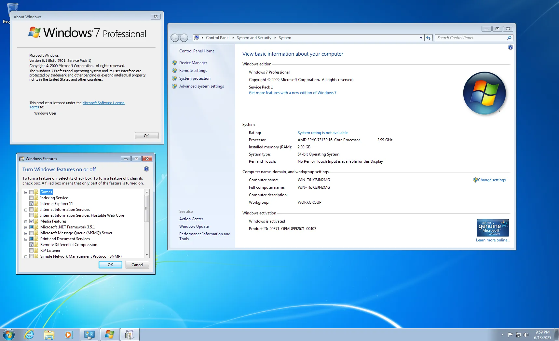The width and height of the screenshot is (559, 341).
Task: Click computer icon in address bar
Action: point(197,38)
